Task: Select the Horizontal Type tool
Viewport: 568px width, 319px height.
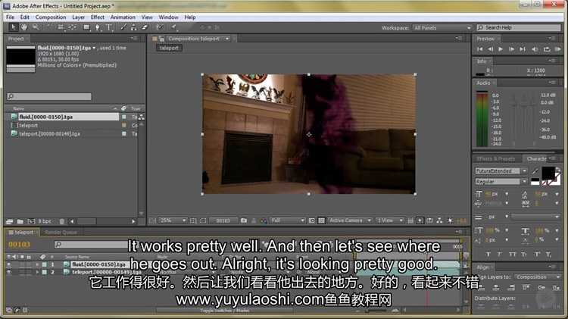Action: [x=109, y=27]
